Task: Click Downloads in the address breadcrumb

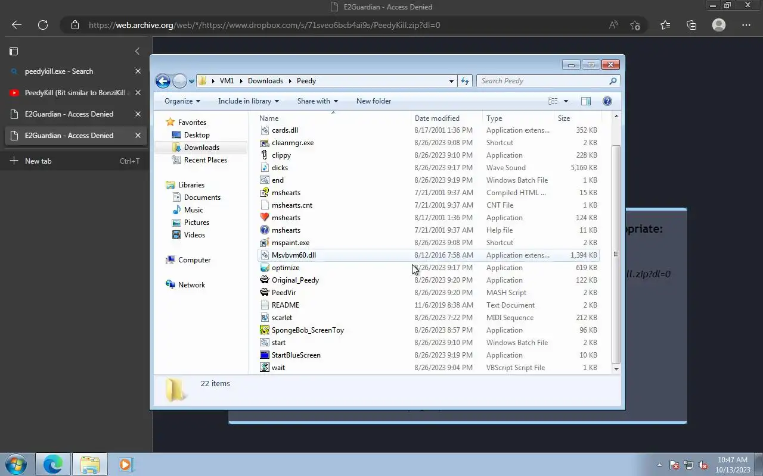Action: click(265, 81)
